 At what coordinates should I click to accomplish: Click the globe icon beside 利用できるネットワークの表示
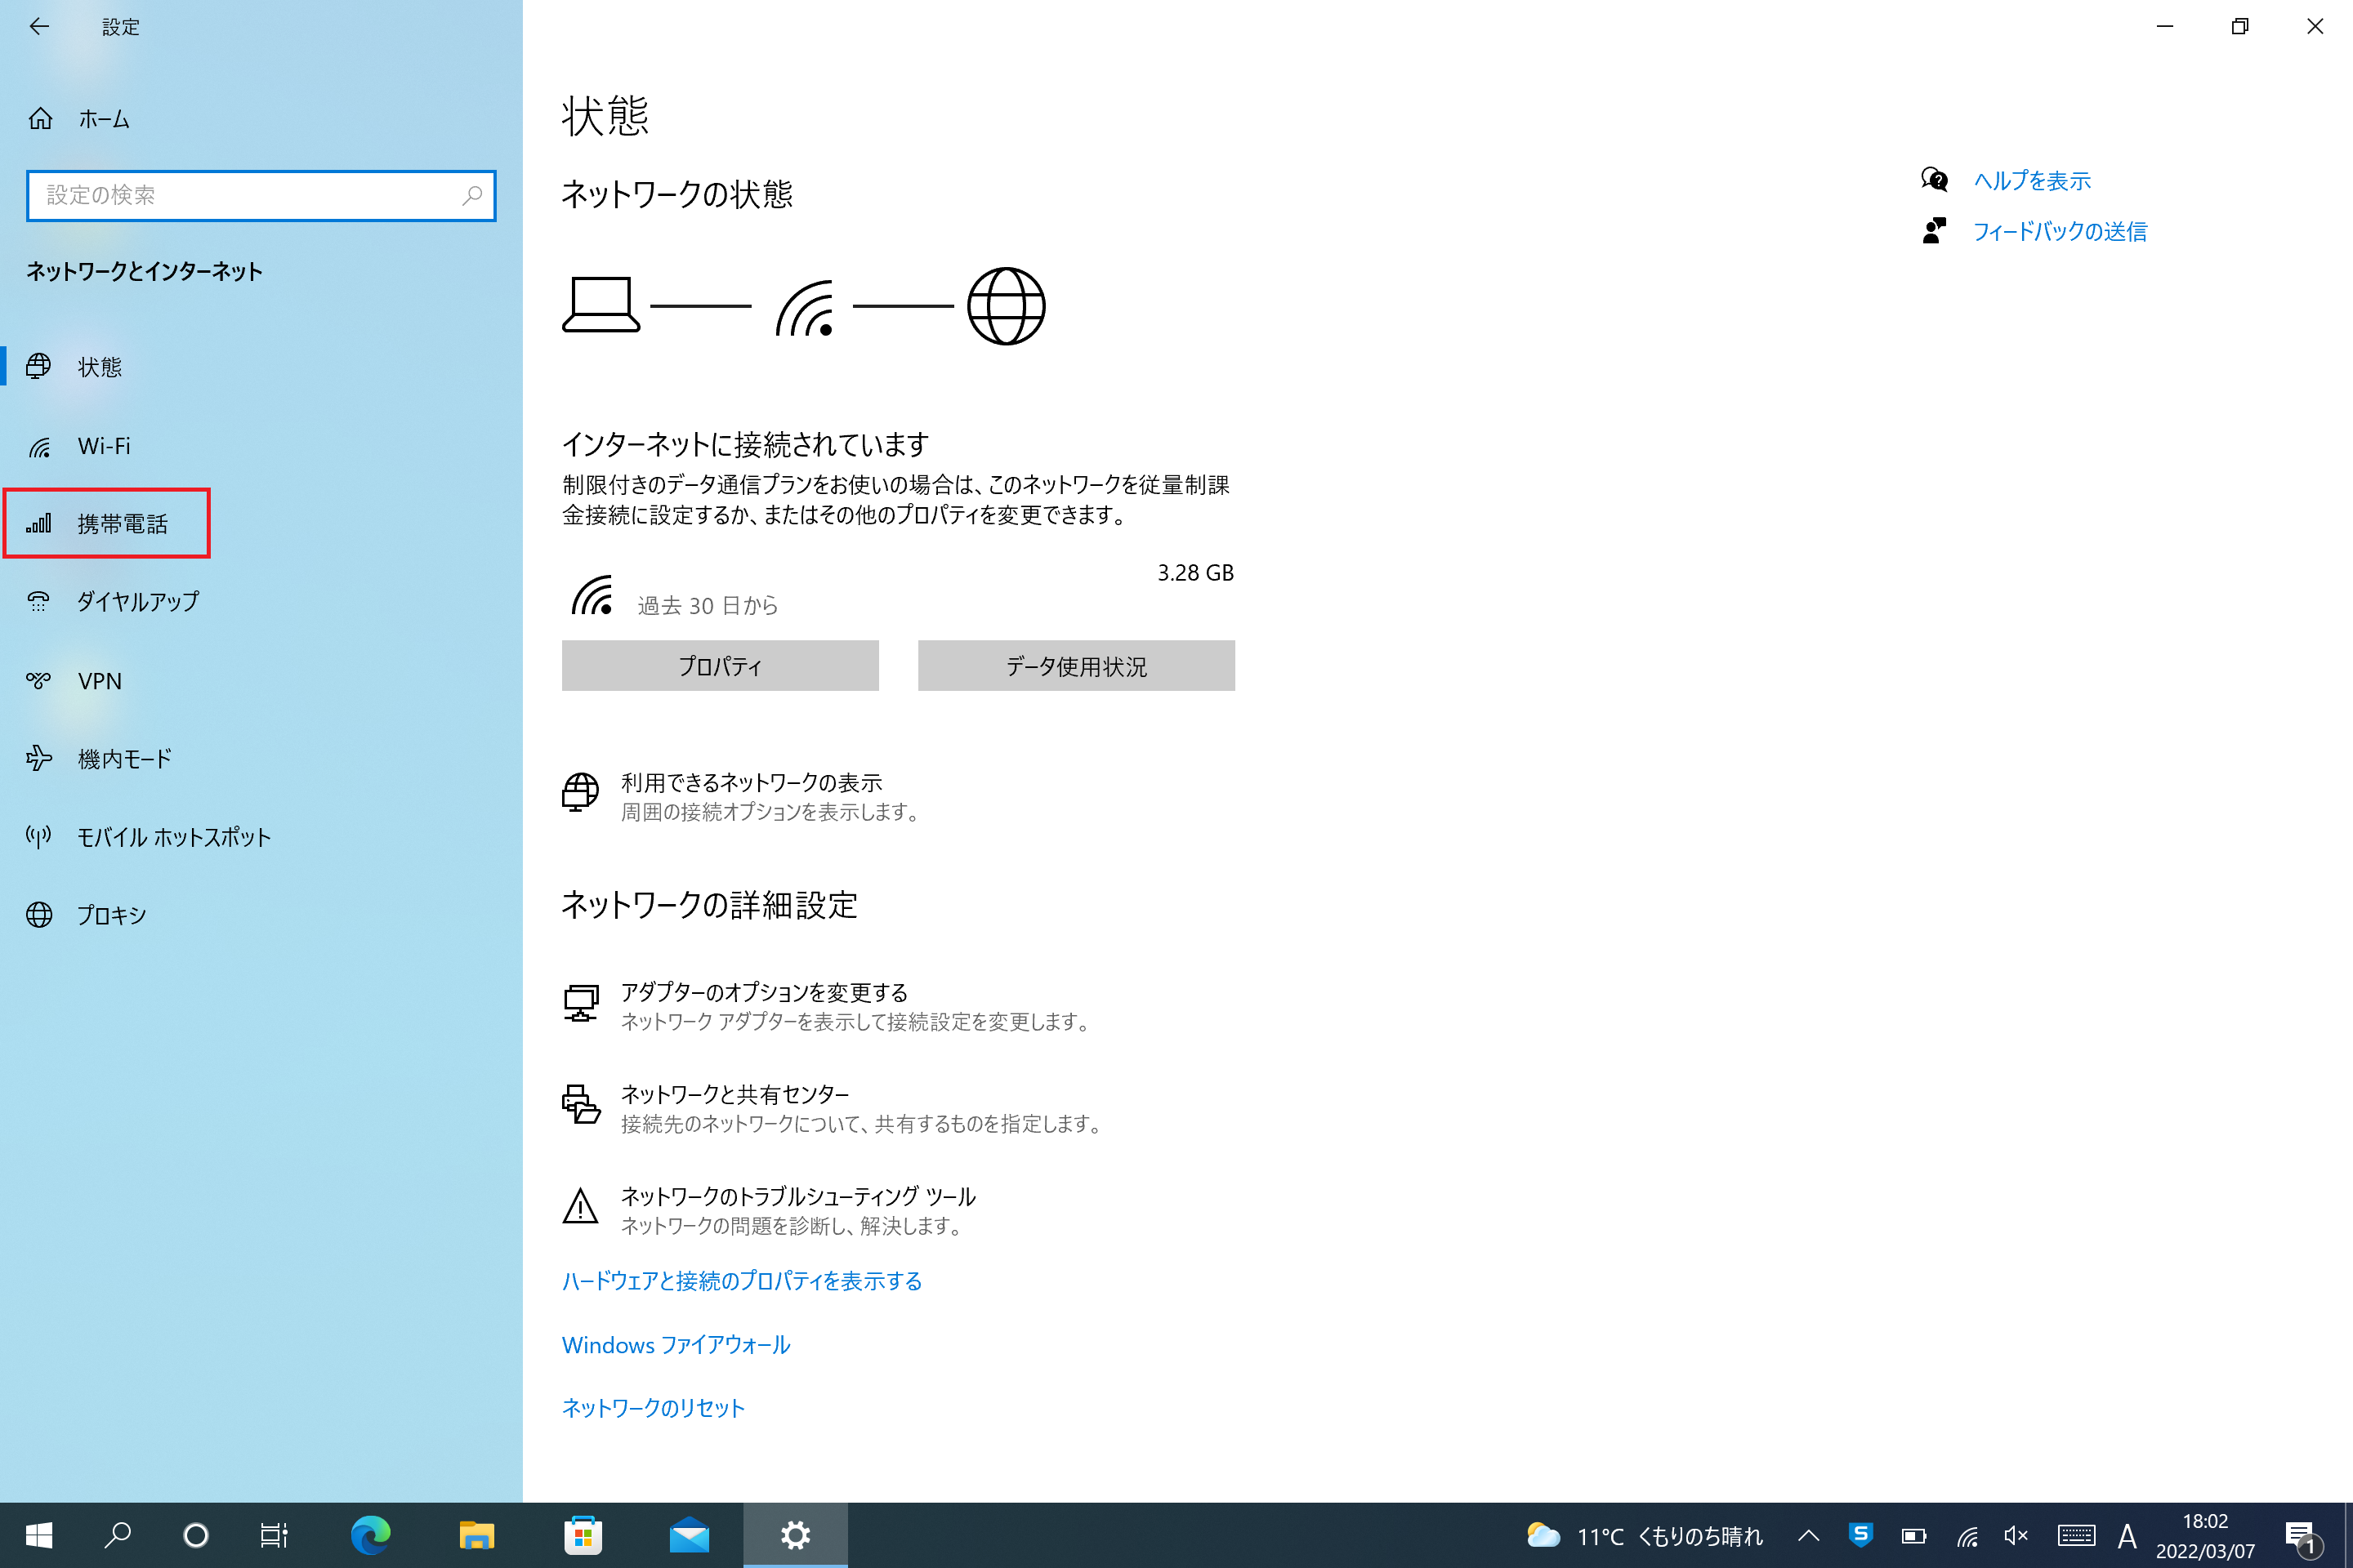coord(580,793)
